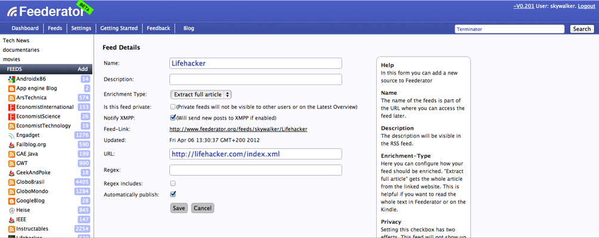Select the movies category
Image resolution: width=599 pixels, height=238 pixels.
tap(11, 59)
